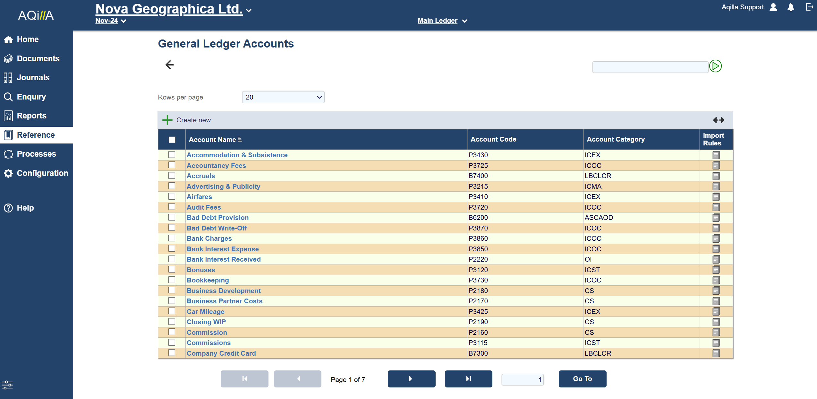
Task: Open the Journals menu
Action: coord(33,78)
